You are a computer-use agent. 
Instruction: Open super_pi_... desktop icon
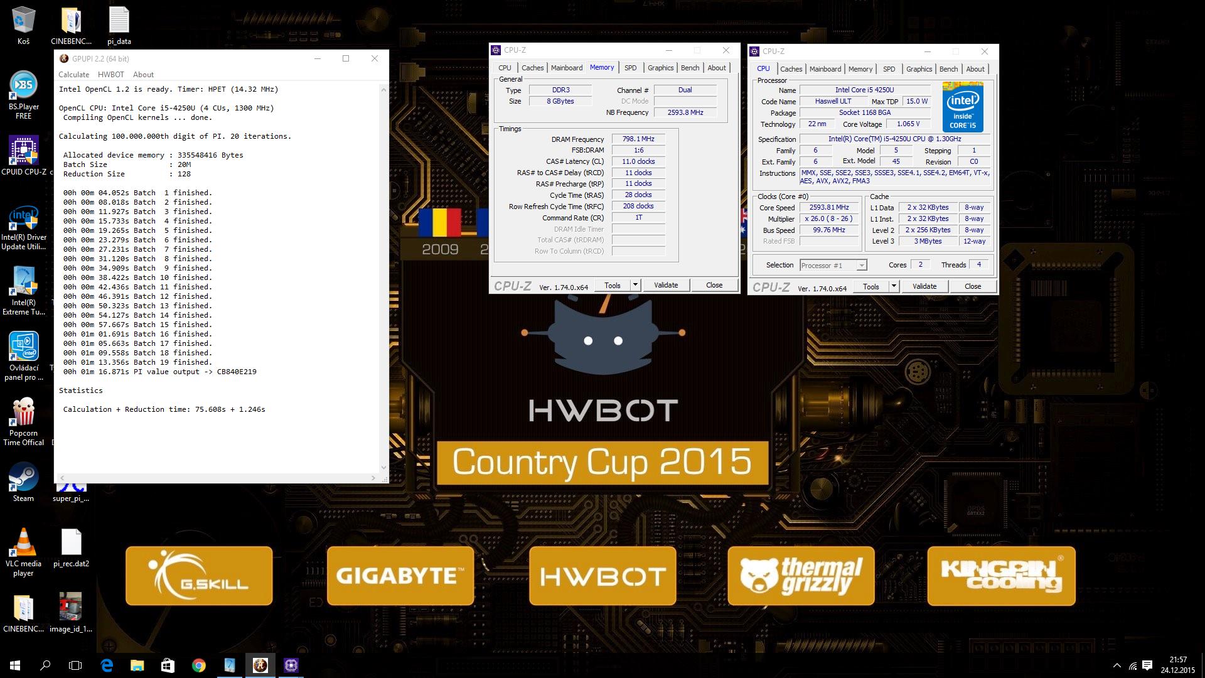(x=71, y=493)
